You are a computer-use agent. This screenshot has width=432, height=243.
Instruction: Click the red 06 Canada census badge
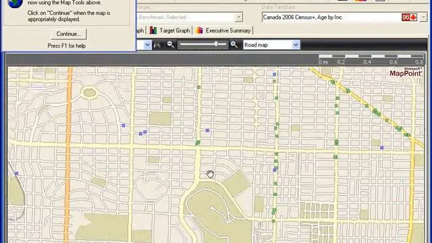(409, 18)
